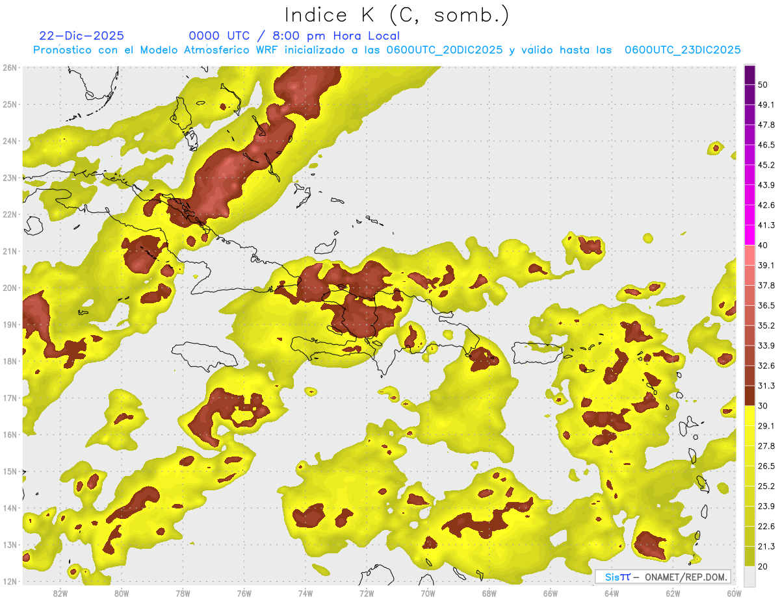Click the 68W longitude label
Image resolution: width=780 pixels, height=602 pixels.
489,594
